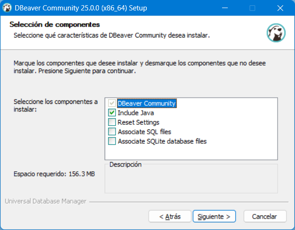
Task: Click the DBeaver beaver icon in title bar
Action: 7,8
